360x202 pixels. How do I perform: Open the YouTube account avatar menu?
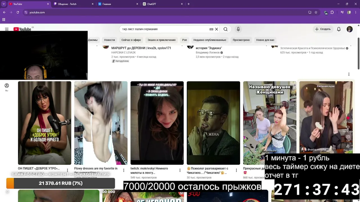pos(350,29)
